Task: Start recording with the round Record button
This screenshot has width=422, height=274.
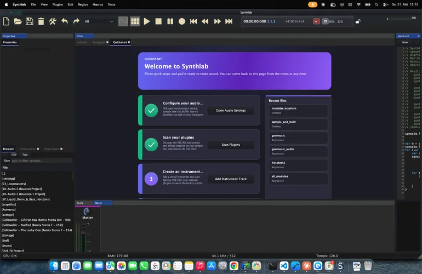Action: tap(182, 21)
